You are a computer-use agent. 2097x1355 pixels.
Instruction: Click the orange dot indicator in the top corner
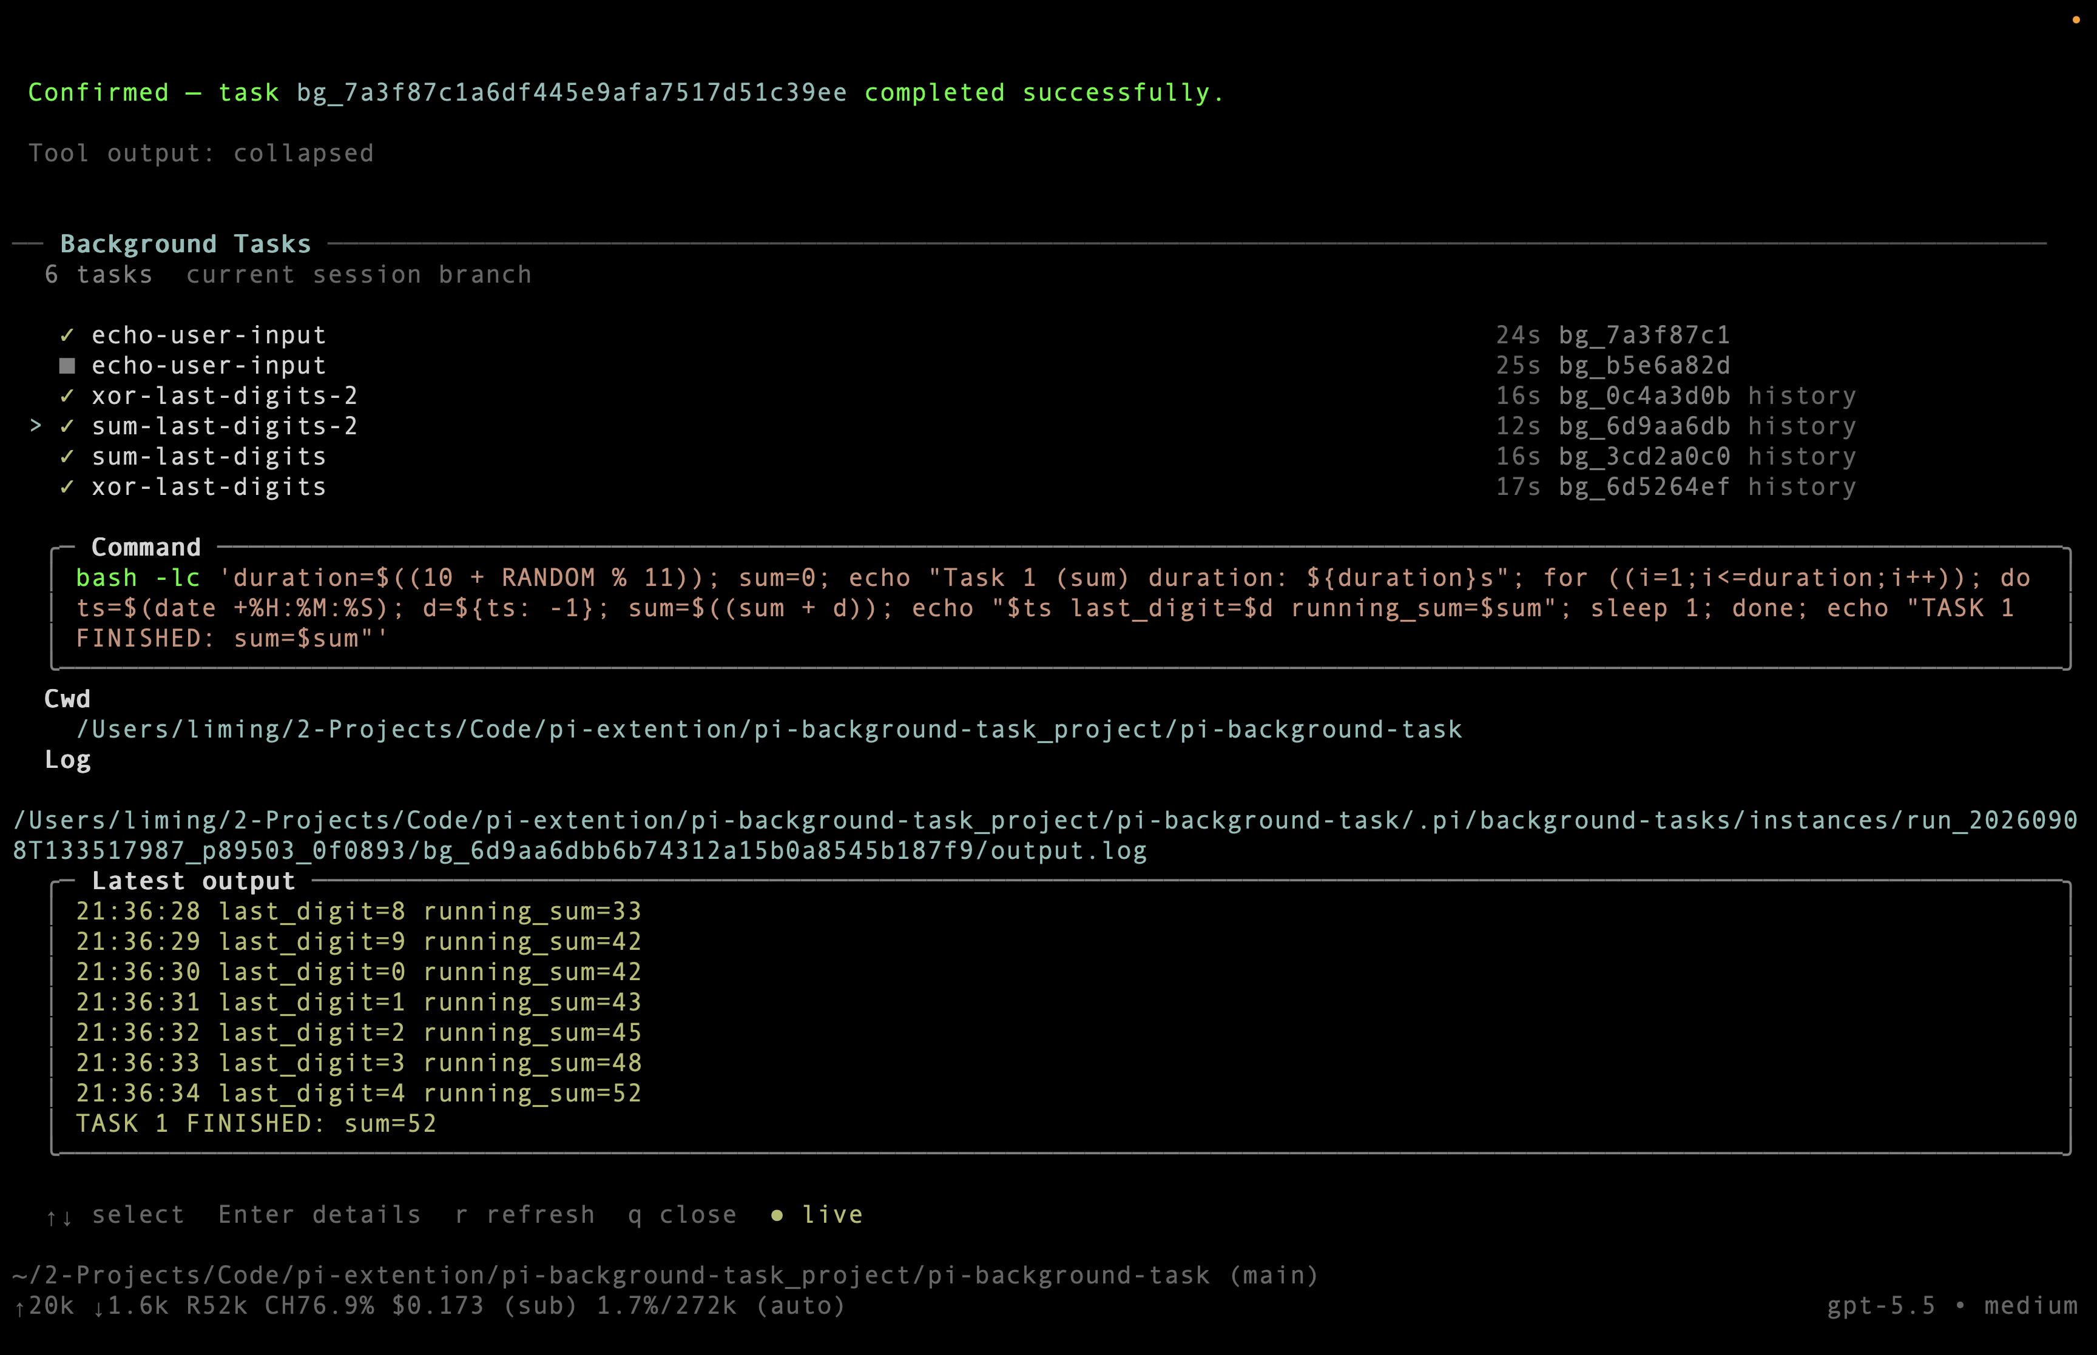click(x=2076, y=19)
